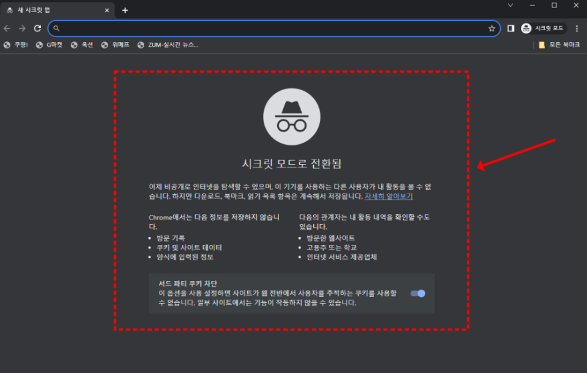The height and width of the screenshot is (373, 587).
Task: Click the 시크릿 모드 incognito profile button
Action: (543, 29)
